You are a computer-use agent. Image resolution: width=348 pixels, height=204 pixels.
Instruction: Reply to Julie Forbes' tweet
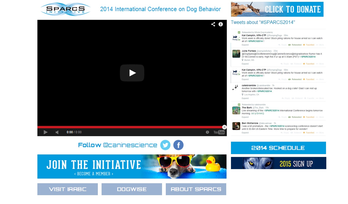tap(285, 64)
